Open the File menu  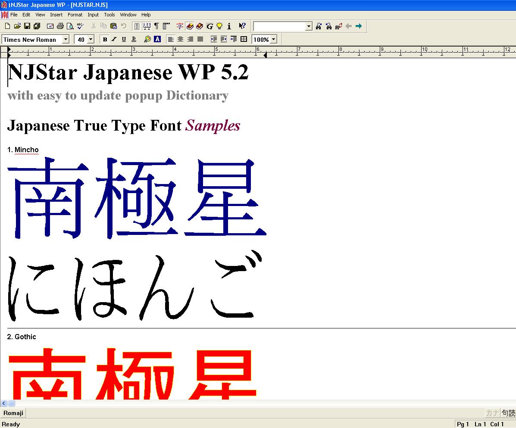click(14, 15)
